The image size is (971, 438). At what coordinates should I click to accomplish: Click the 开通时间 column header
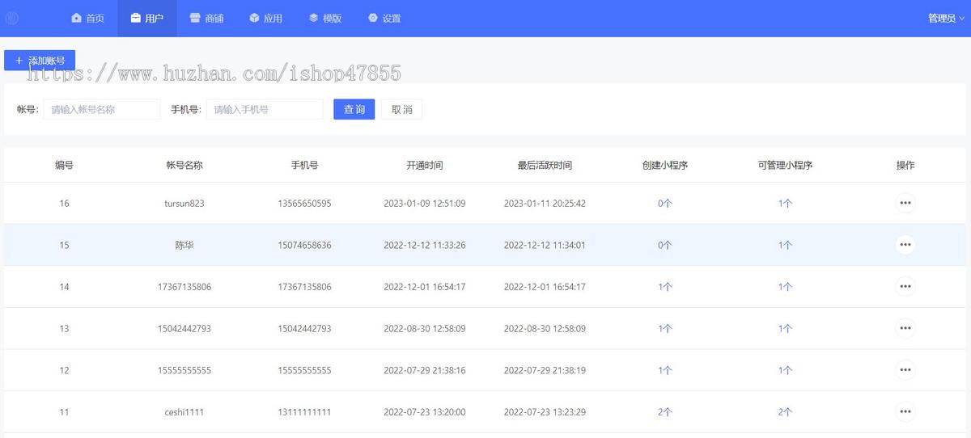pos(425,165)
